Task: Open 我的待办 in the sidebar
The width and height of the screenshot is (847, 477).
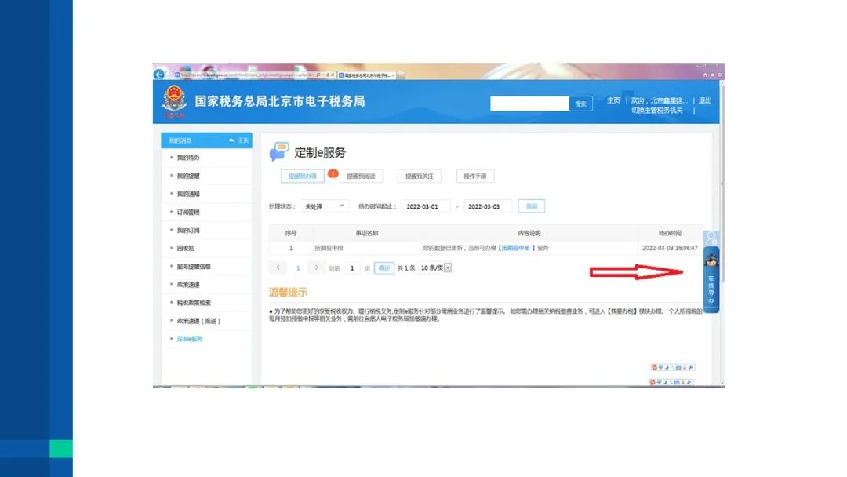Action: 188,158
